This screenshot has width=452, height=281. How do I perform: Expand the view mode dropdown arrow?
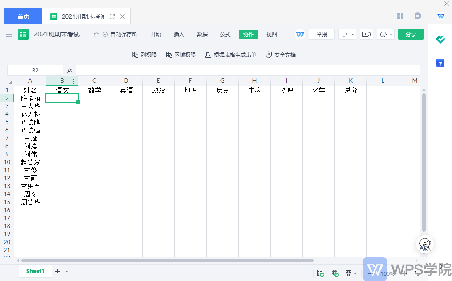[355, 273]
